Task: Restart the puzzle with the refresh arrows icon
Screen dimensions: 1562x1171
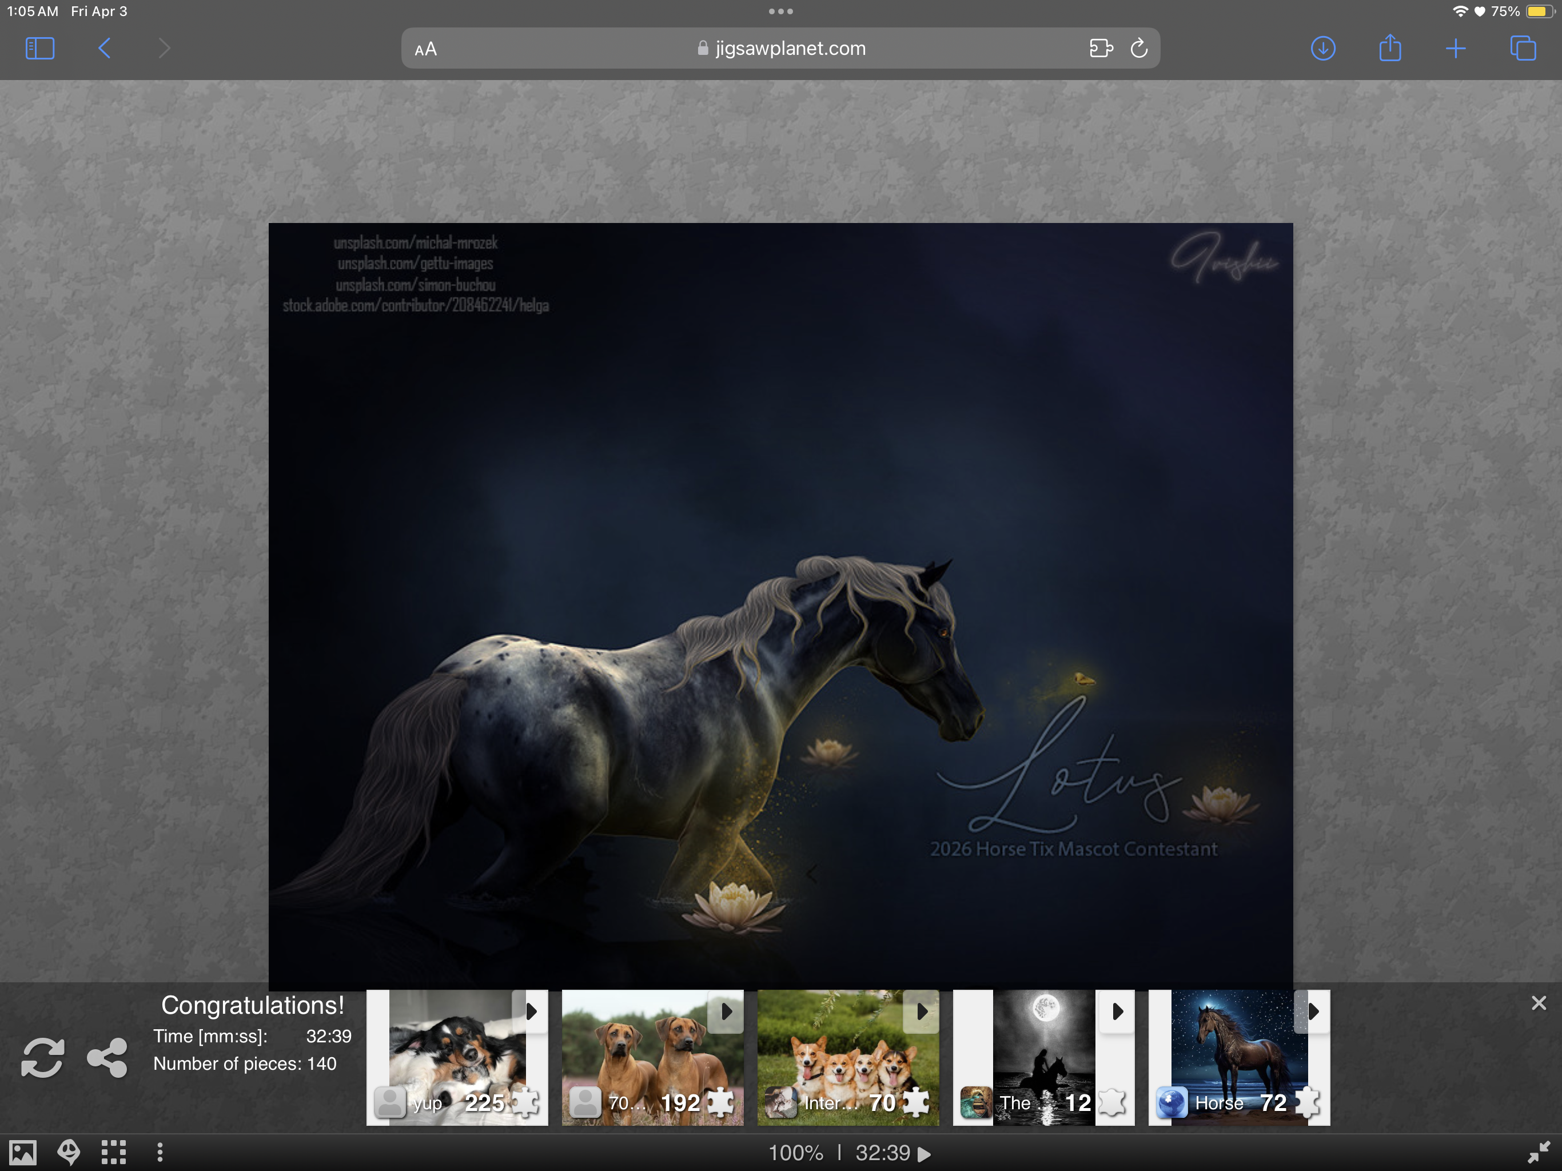Action: pyautogui.click(x=42, y=1057)
